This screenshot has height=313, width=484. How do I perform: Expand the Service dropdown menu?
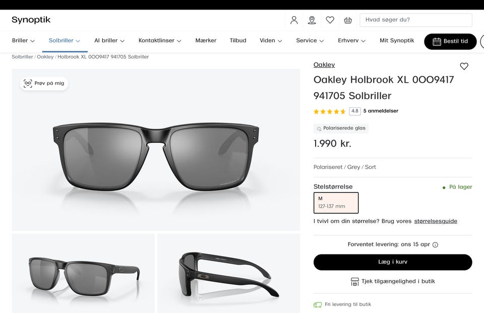click(310, 41)
